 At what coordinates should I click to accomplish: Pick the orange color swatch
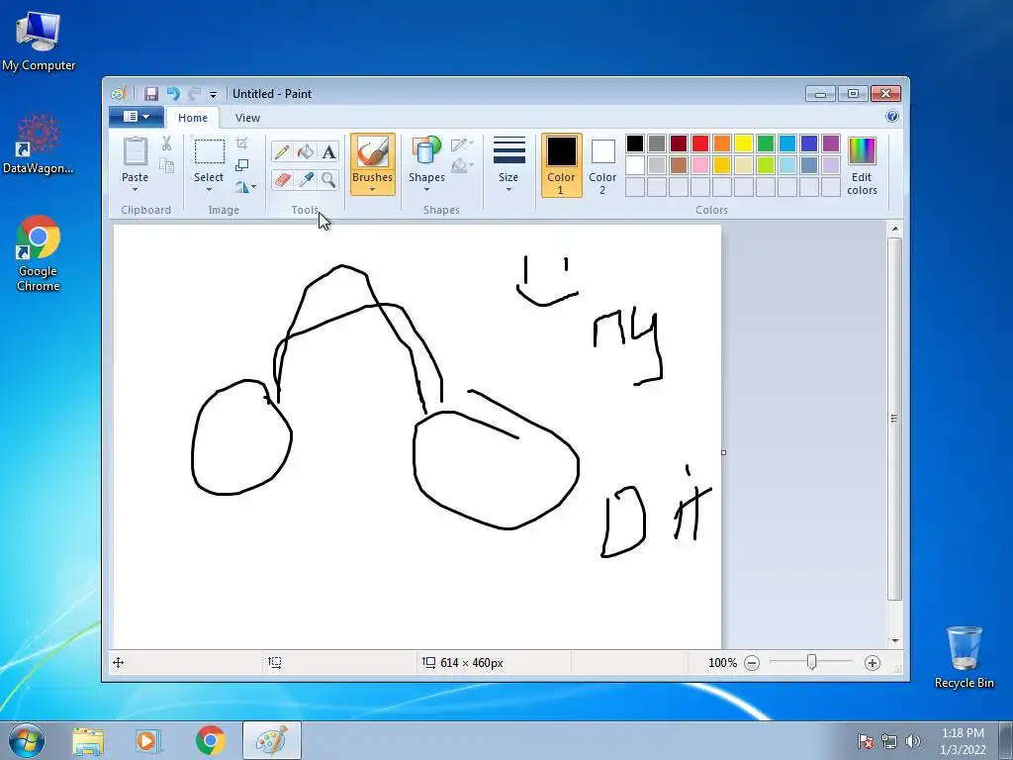(x=722, y=143)
